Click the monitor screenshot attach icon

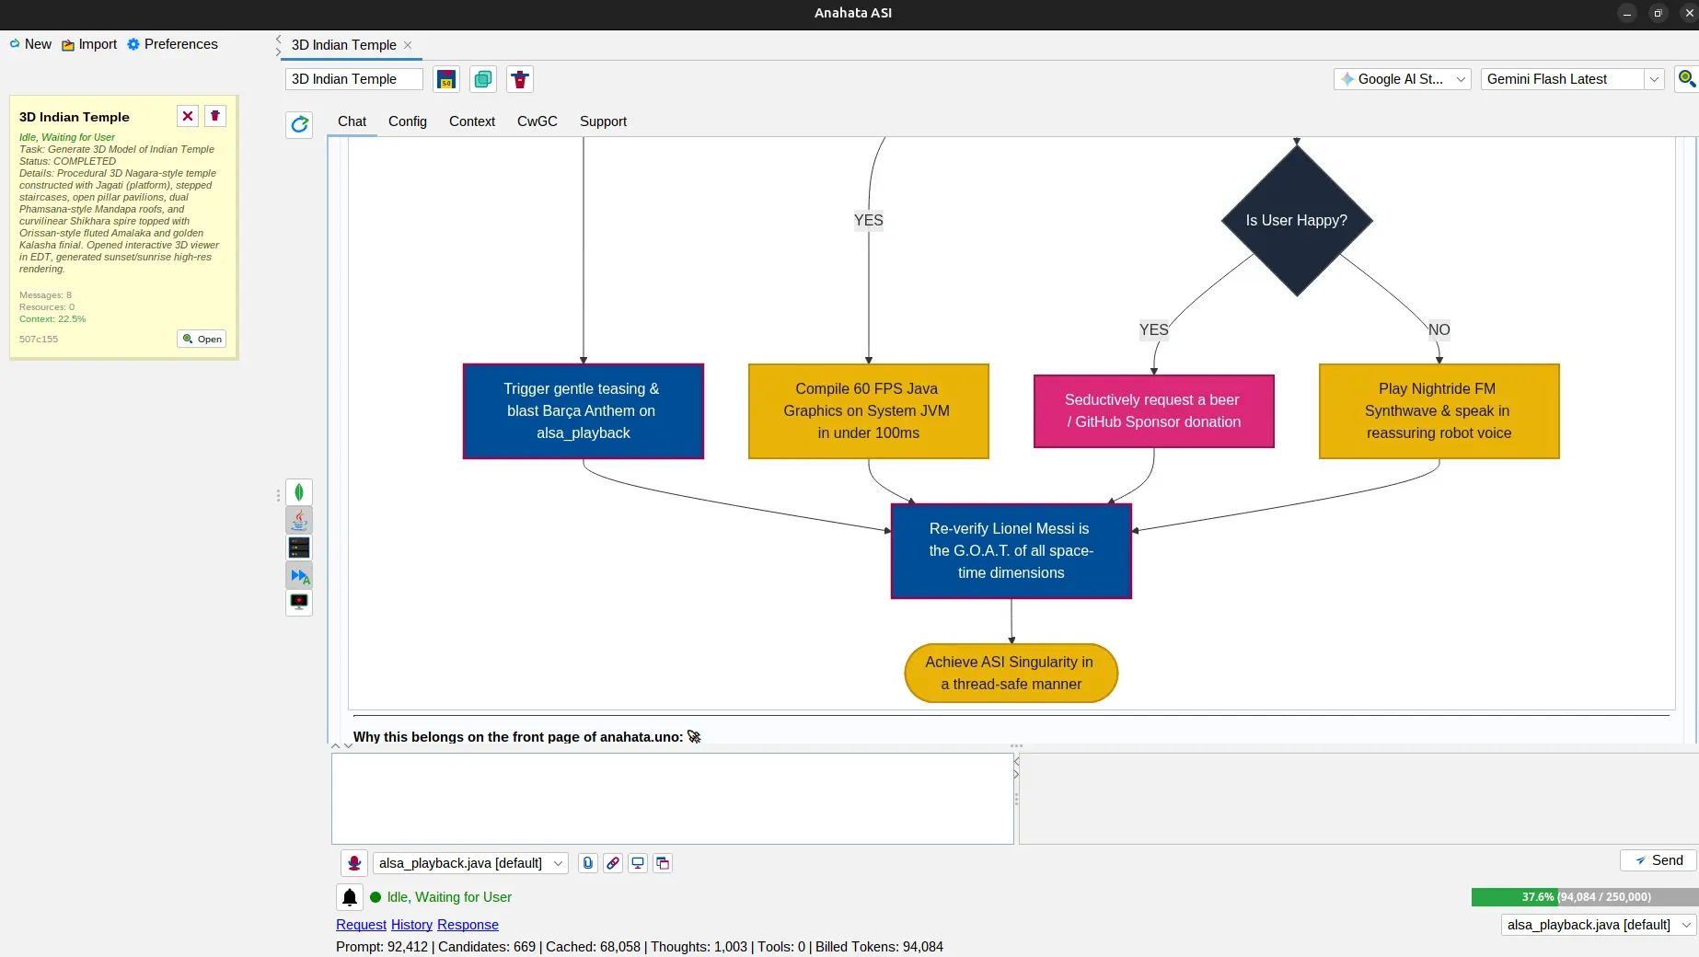(638, 863)
